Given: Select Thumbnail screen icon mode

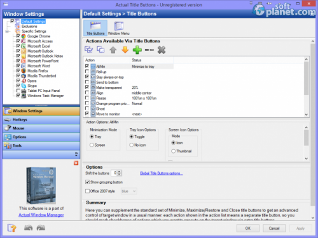Looking at the screenshot, I should tap(174, 151).
